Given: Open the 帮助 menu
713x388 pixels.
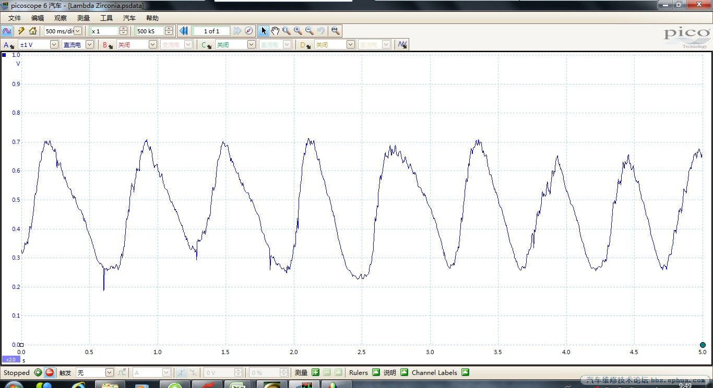Looking at the screenshot, I should point(152,18).
